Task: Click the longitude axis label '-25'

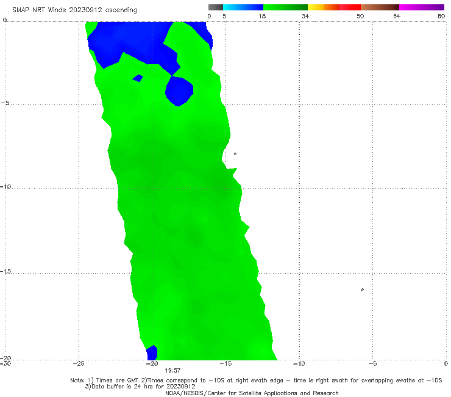Action: click(x=79, y=363)
